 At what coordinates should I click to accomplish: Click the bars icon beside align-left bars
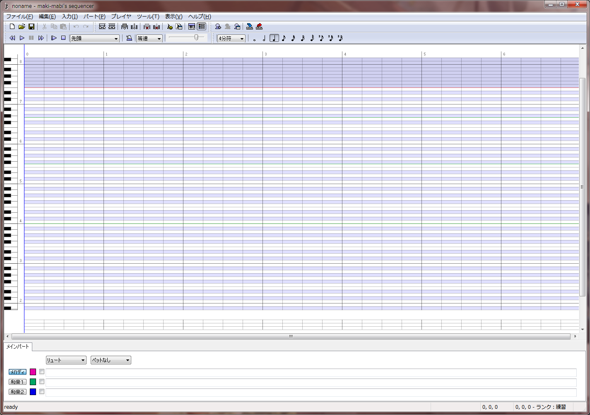coord(134,27)
